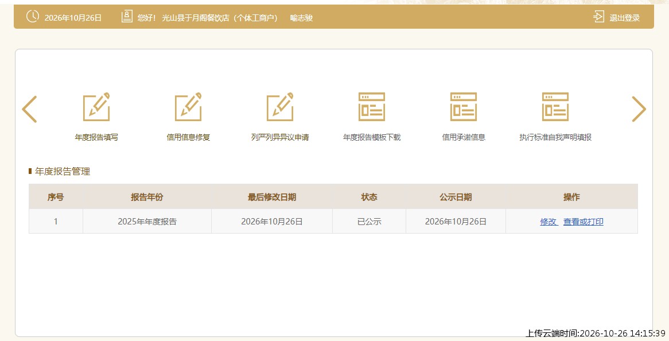Click the logout door icon
Image resolution: width=669 pixels, height=341 pixels.
(598, 17)
